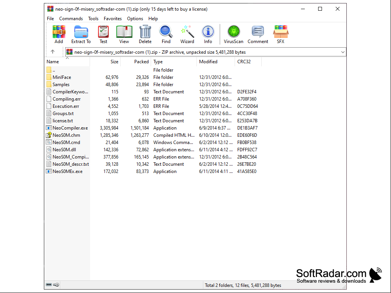Image resolution: width=391 pixels, height=293 pixels.
Task: Click CRC32 value D2FE32F4
Action: point(247,92)
